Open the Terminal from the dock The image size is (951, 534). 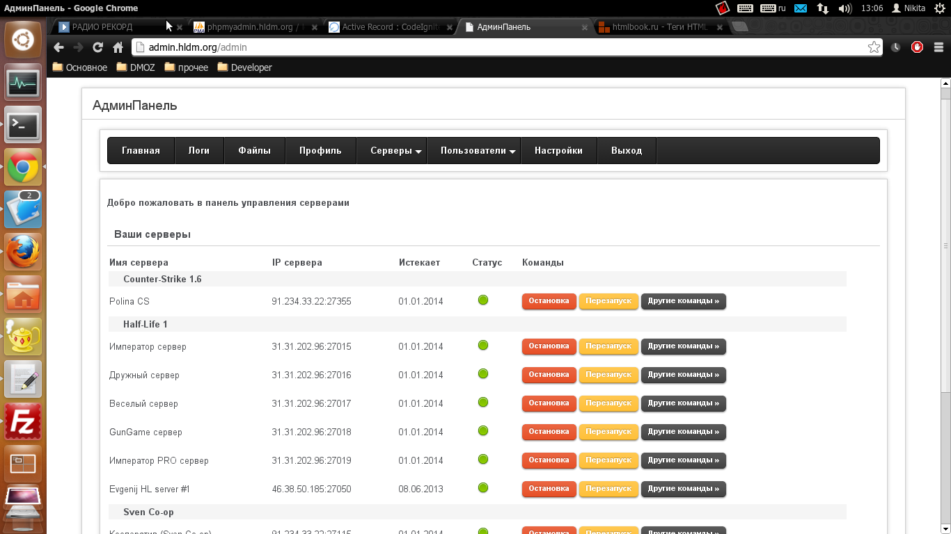[23, 125]
